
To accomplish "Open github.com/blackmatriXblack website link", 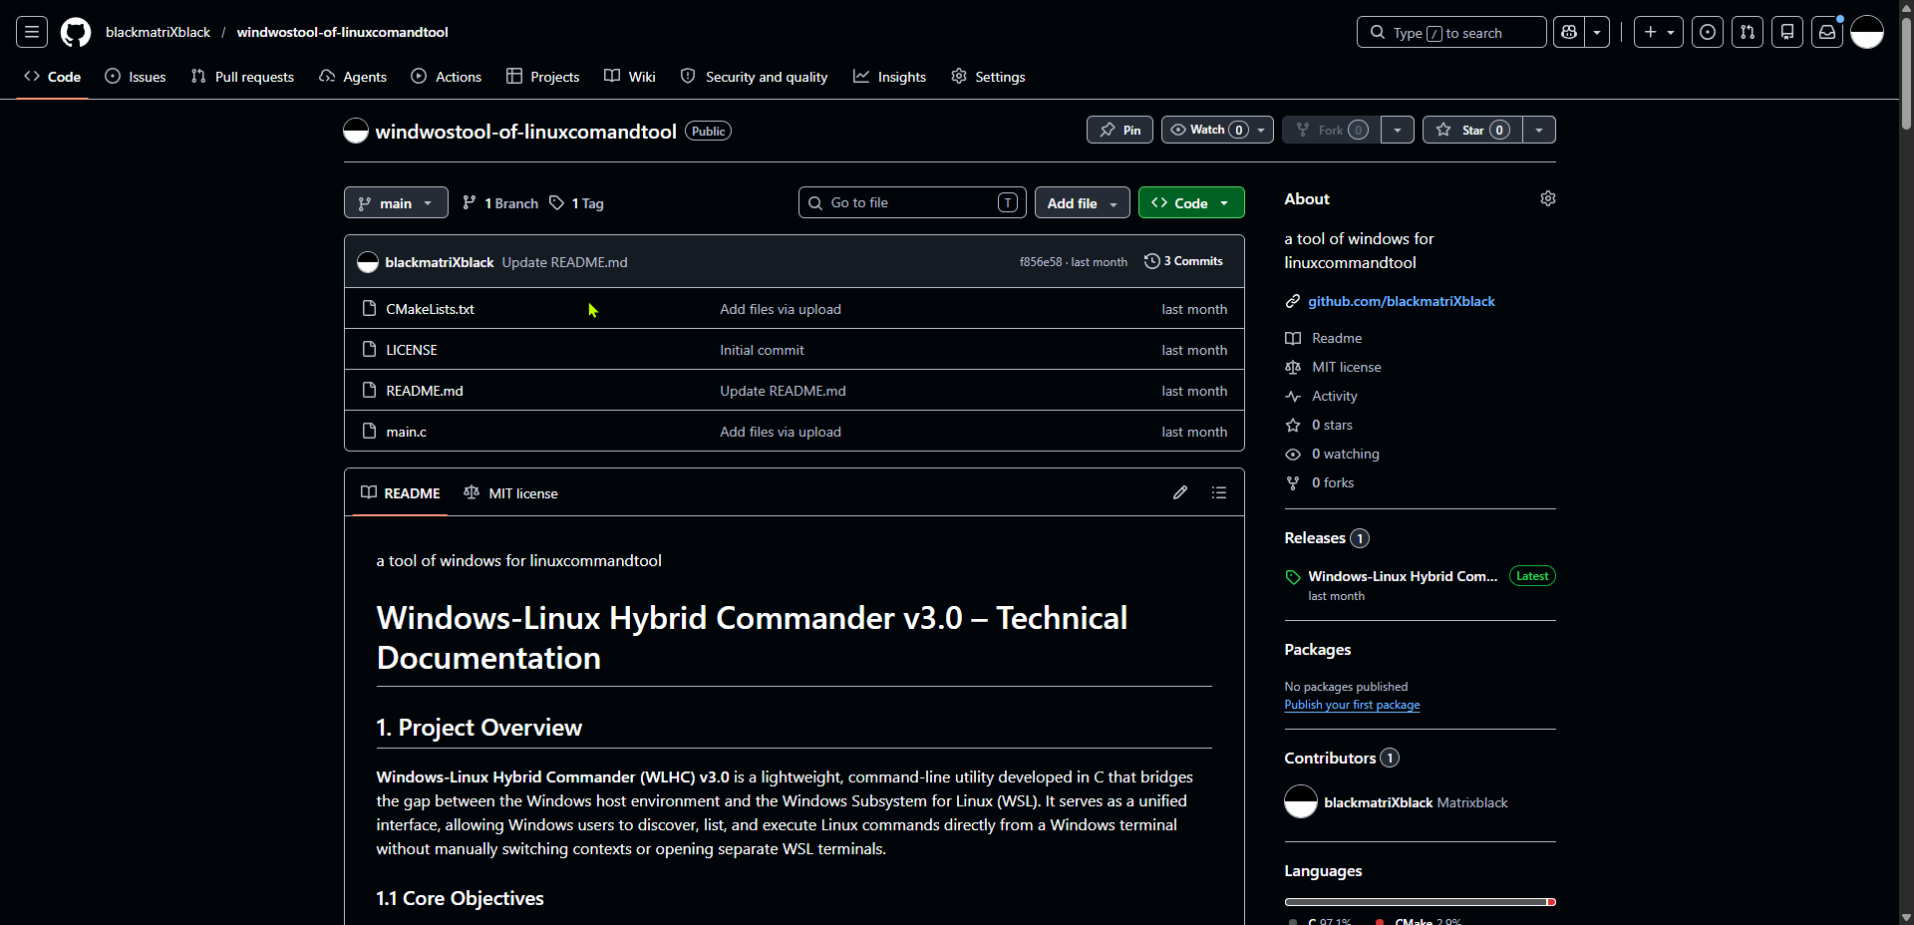I will 1402,301.
